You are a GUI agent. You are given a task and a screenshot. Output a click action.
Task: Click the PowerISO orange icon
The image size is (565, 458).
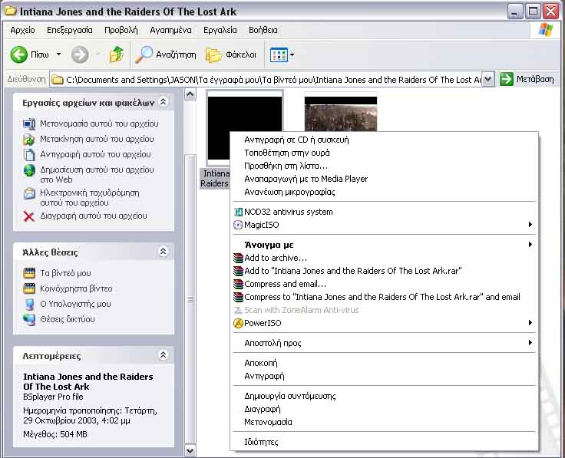(238, 323)
